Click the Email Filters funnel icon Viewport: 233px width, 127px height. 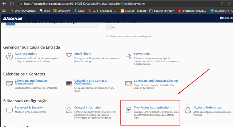(69, 56)
